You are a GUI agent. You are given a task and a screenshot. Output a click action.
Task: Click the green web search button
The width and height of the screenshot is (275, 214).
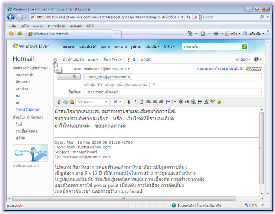coord(245,46)
